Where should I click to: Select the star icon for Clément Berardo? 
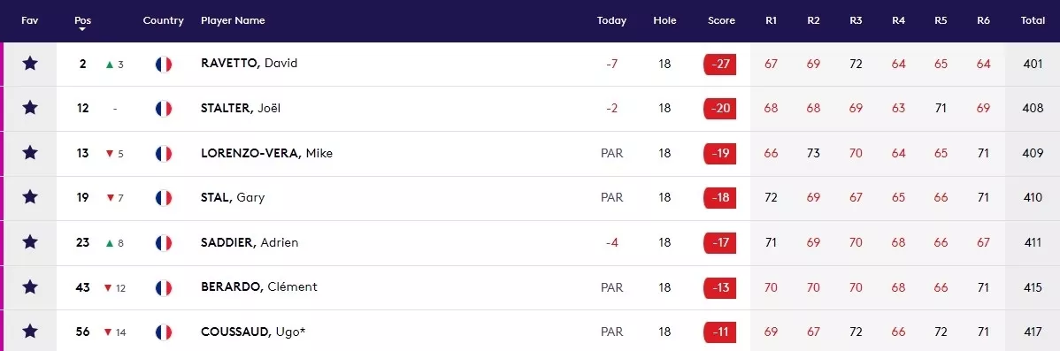tap(30, 286)
